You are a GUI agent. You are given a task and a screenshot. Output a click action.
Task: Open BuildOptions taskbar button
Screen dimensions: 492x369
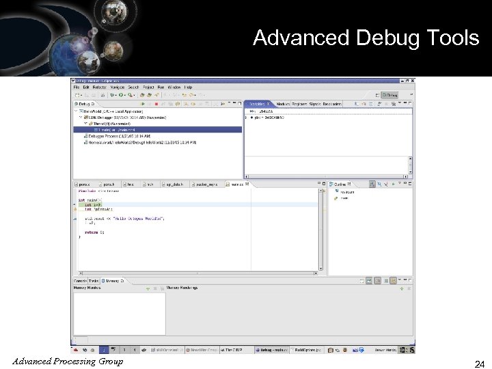coord(306,350)
